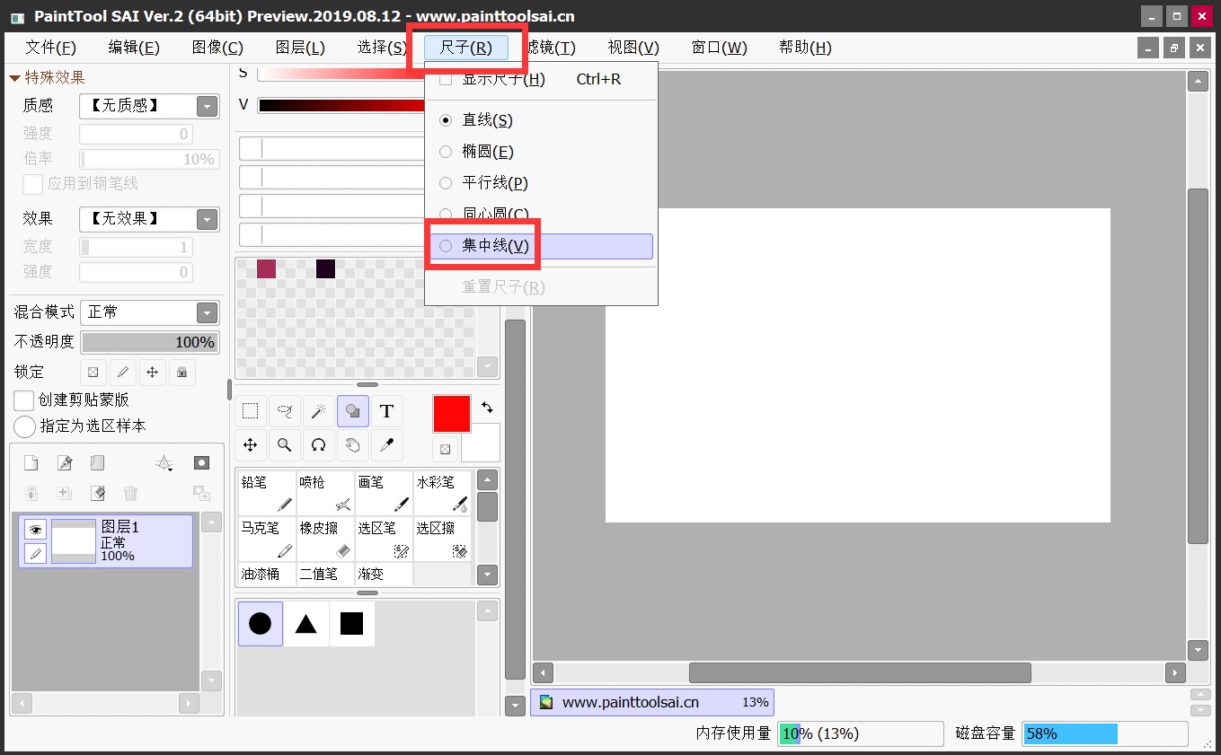
Task: Toggle lock moving button
Action: [153, 372]
